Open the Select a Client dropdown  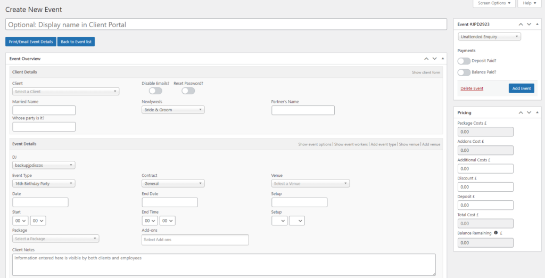pos(65,92)
